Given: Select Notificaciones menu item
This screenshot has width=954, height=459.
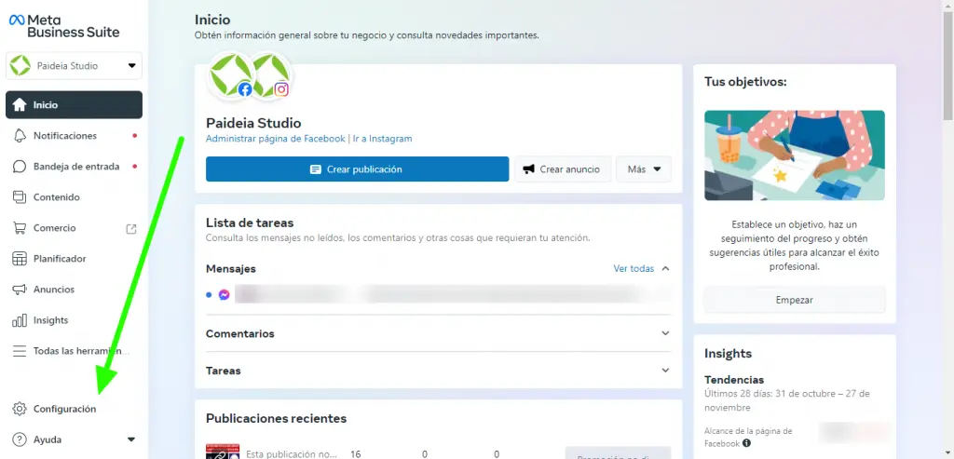Looking at the screenshot, I should pyautogui.click(x=74, y=136).
